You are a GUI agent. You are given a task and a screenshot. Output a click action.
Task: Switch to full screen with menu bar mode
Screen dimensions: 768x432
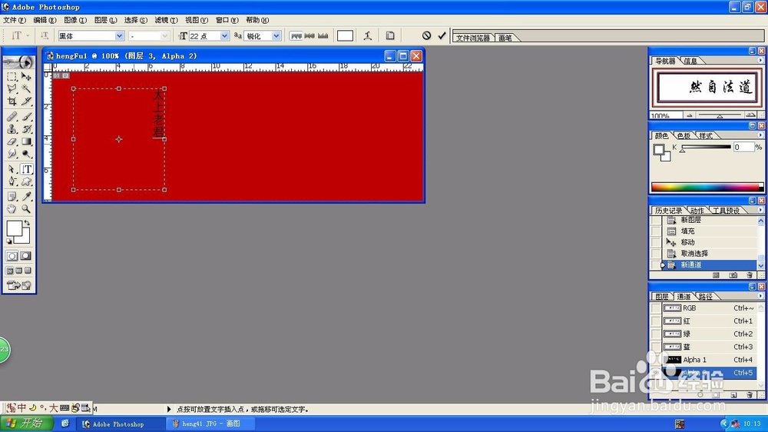pyautogui.click(x=19, y=271)
